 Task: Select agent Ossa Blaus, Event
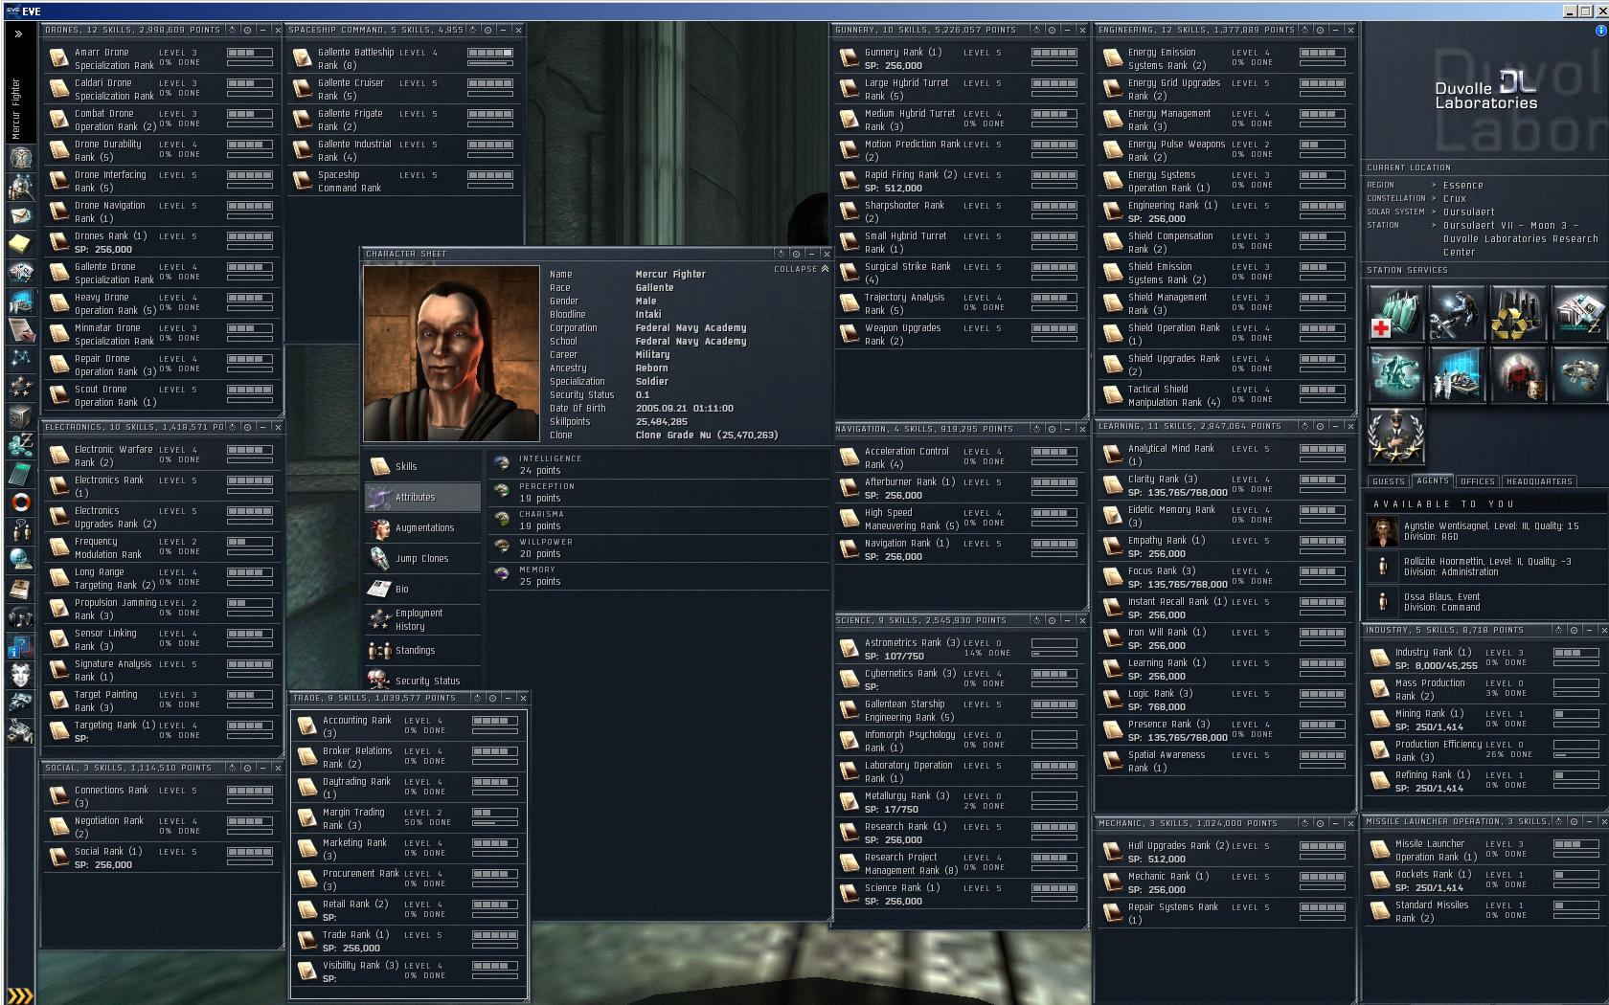pyautogui.click(x=1485, y=602)
